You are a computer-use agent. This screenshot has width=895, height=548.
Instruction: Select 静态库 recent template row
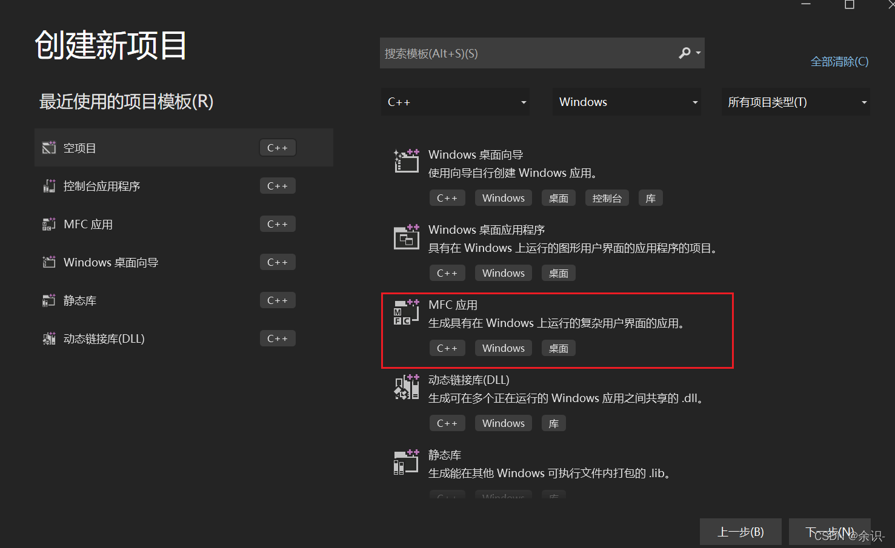(x=184, y=300)
